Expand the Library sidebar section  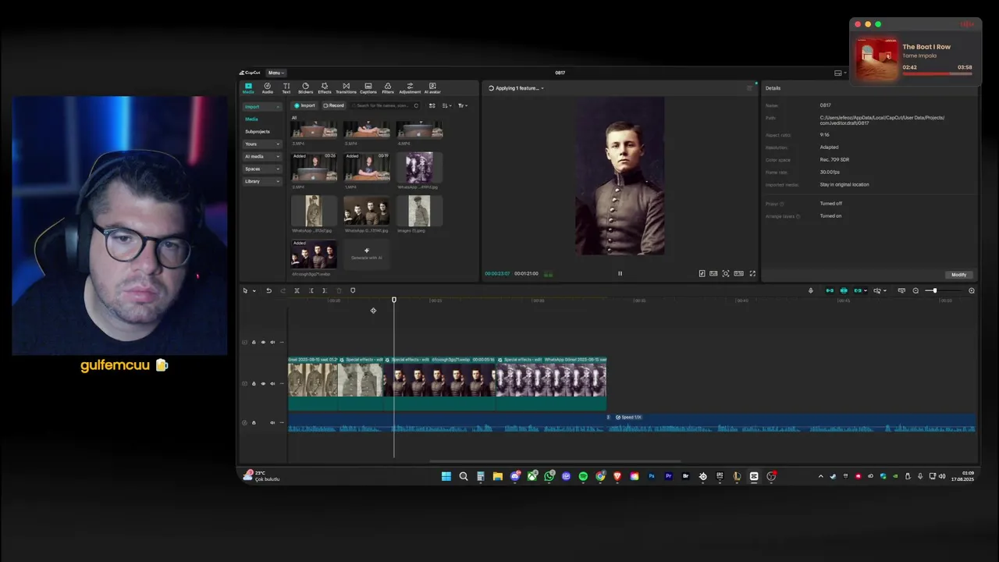point(262,181)
